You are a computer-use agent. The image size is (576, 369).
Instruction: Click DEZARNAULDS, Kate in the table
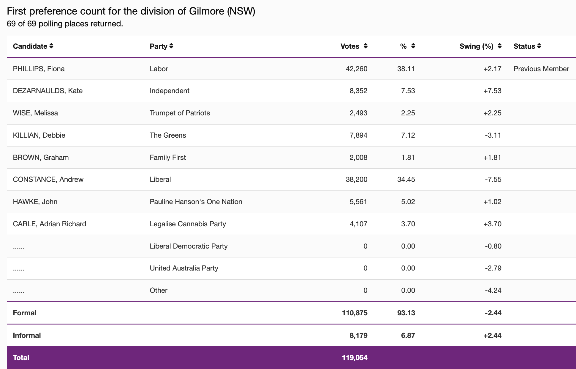(48, 91)
